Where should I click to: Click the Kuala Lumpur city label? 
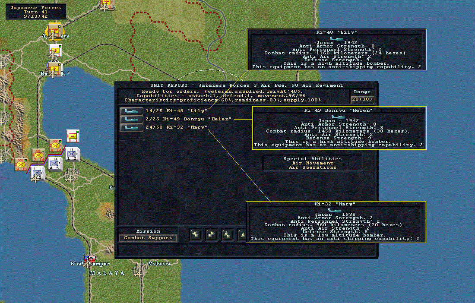point(90,264)
